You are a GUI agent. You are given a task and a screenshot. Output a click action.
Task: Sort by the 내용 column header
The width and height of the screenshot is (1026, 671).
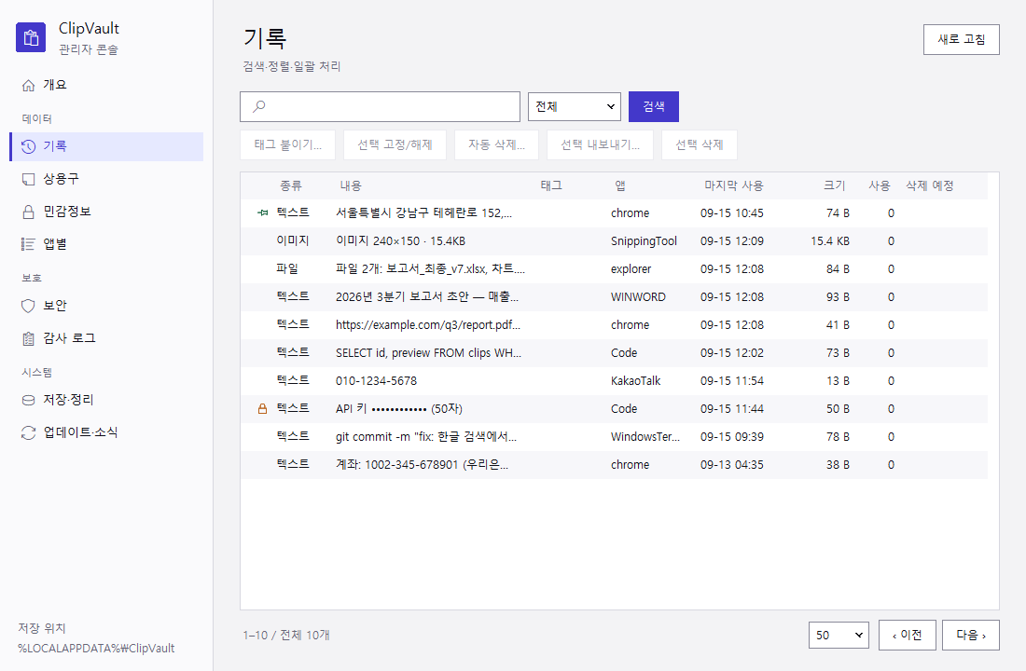point(351,185)
